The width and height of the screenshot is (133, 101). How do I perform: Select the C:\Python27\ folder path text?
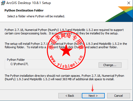(19, 64)
